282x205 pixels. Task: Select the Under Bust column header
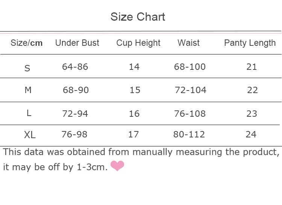coord(77,43)
